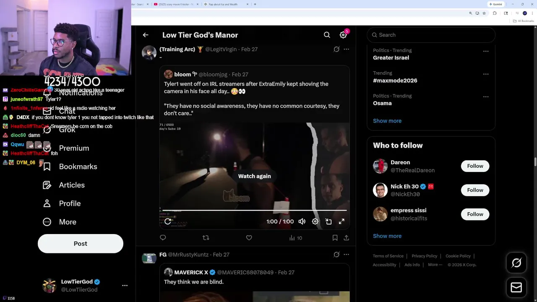Mute the video volume

[302, 221]
